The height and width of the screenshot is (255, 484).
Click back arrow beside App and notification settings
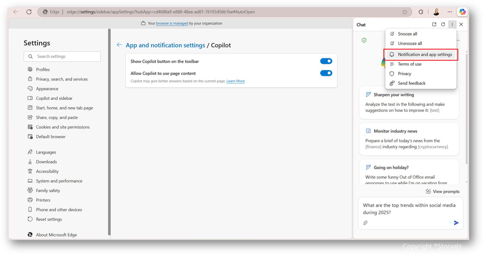coord(119,45)
